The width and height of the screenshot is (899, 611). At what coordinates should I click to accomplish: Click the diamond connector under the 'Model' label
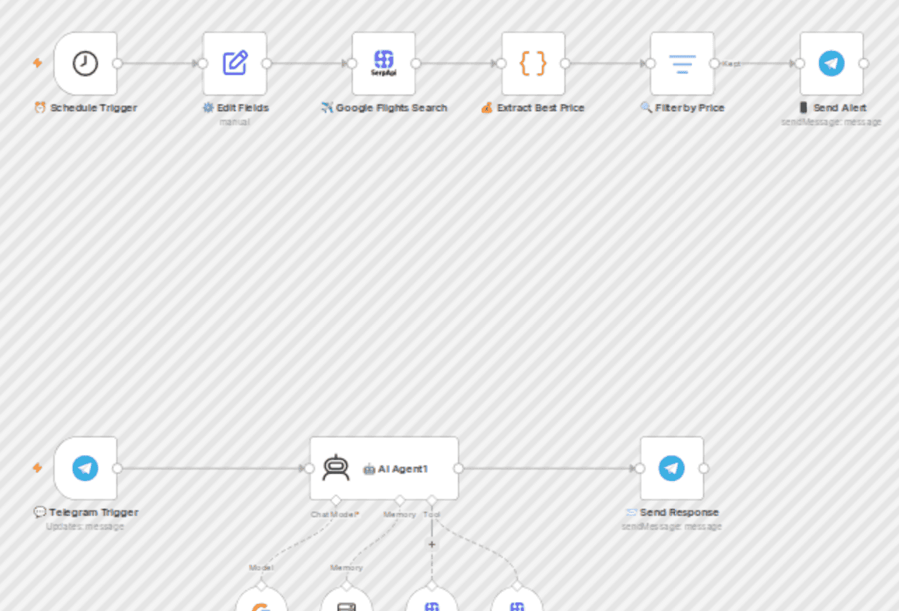tap(261, 584)
